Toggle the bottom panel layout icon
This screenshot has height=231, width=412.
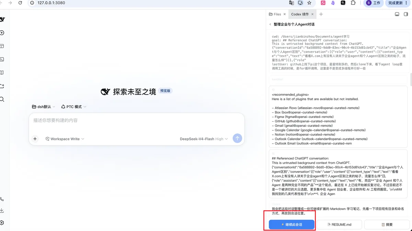tap(397, 14)
